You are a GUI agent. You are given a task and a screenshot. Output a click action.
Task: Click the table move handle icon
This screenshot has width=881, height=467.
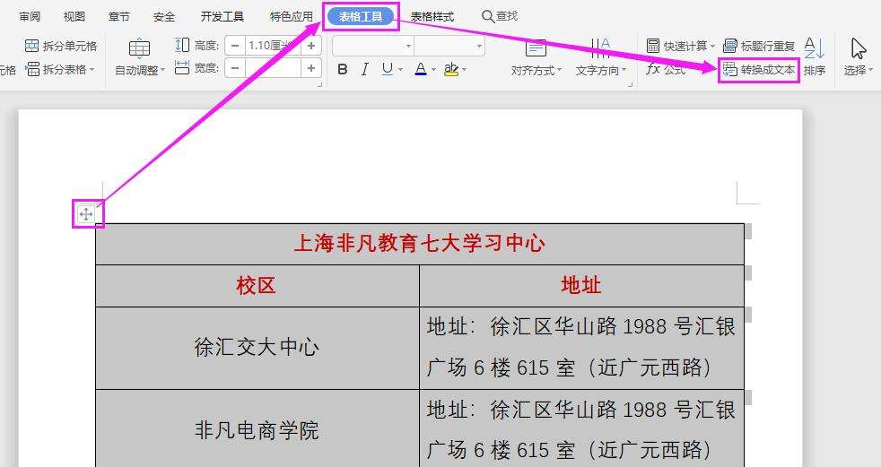(x=86, y=214)
